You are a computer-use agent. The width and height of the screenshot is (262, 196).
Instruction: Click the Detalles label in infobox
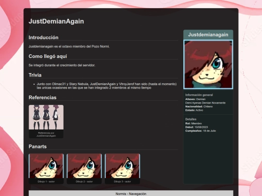tap(191, 119)
